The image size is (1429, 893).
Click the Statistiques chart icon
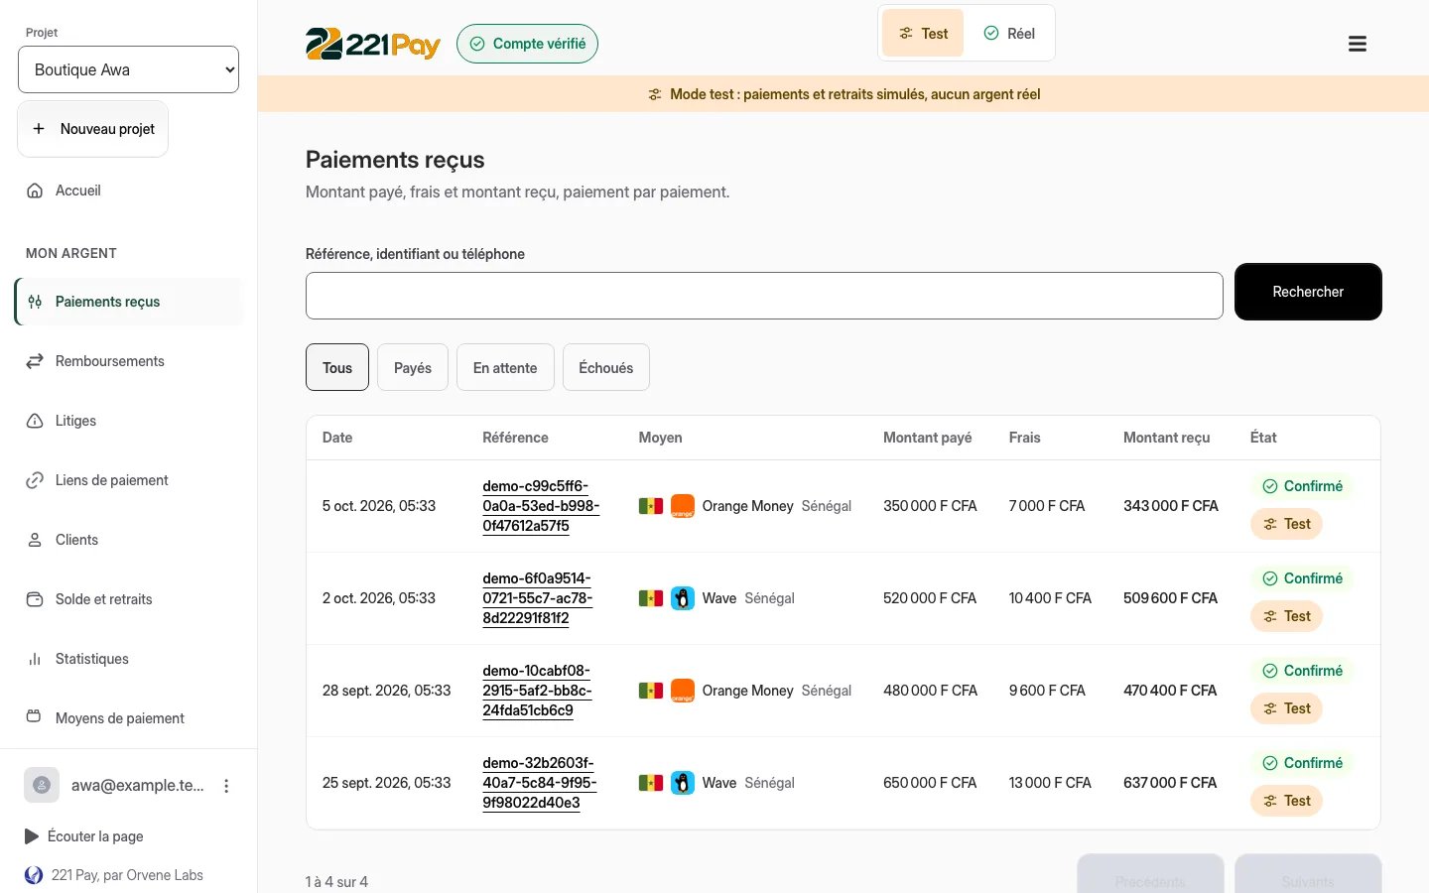[35, 659]
